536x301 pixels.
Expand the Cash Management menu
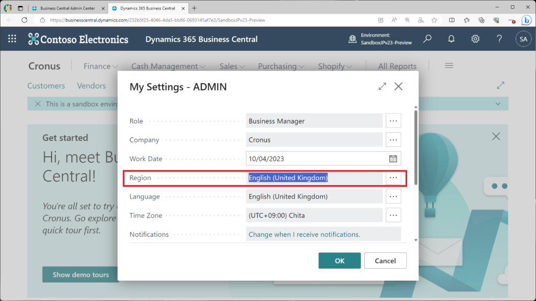(168, 66)
